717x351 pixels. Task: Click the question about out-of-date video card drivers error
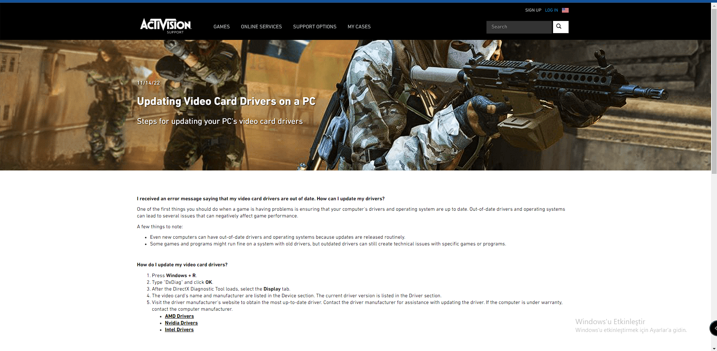click(x=261, y=199)
